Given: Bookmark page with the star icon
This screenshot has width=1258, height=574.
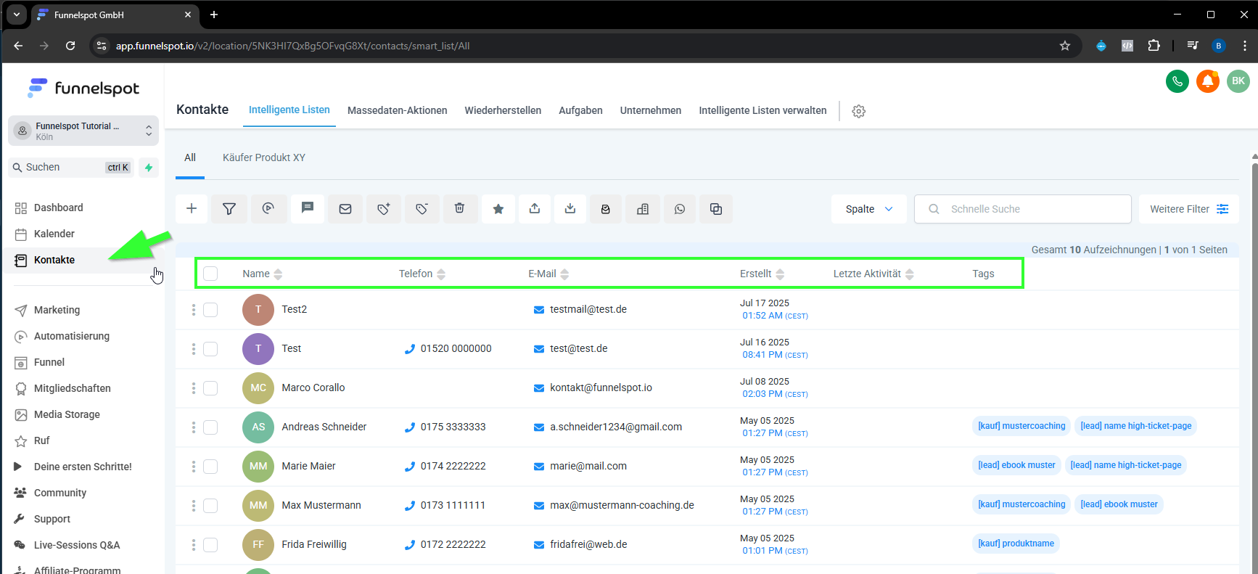Looking at the screenshot, I should click(1065, 46).
